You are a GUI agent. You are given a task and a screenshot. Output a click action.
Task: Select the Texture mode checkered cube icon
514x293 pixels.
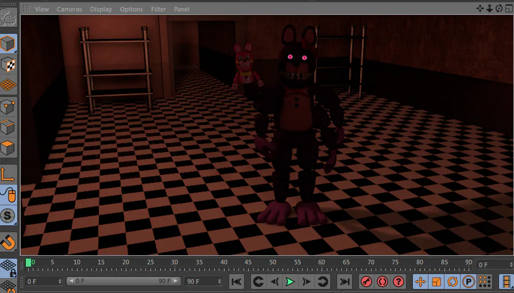pos(8,64)
